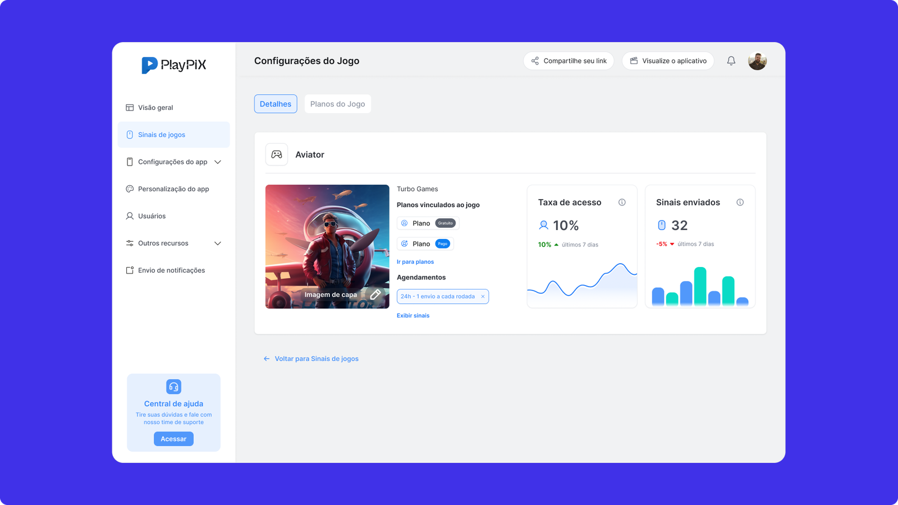The width and height of the screenshot is (898, 505).
Task: Click the Acessar button
Action: [x=173, y=439]
